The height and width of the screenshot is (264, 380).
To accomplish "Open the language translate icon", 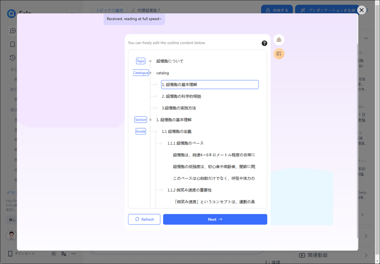I will 64,254.
